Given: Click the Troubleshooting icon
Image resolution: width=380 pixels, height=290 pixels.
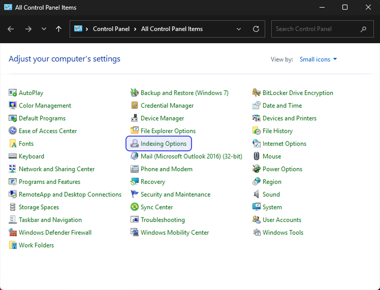Looking at the screenshot, I should [135, 220].
